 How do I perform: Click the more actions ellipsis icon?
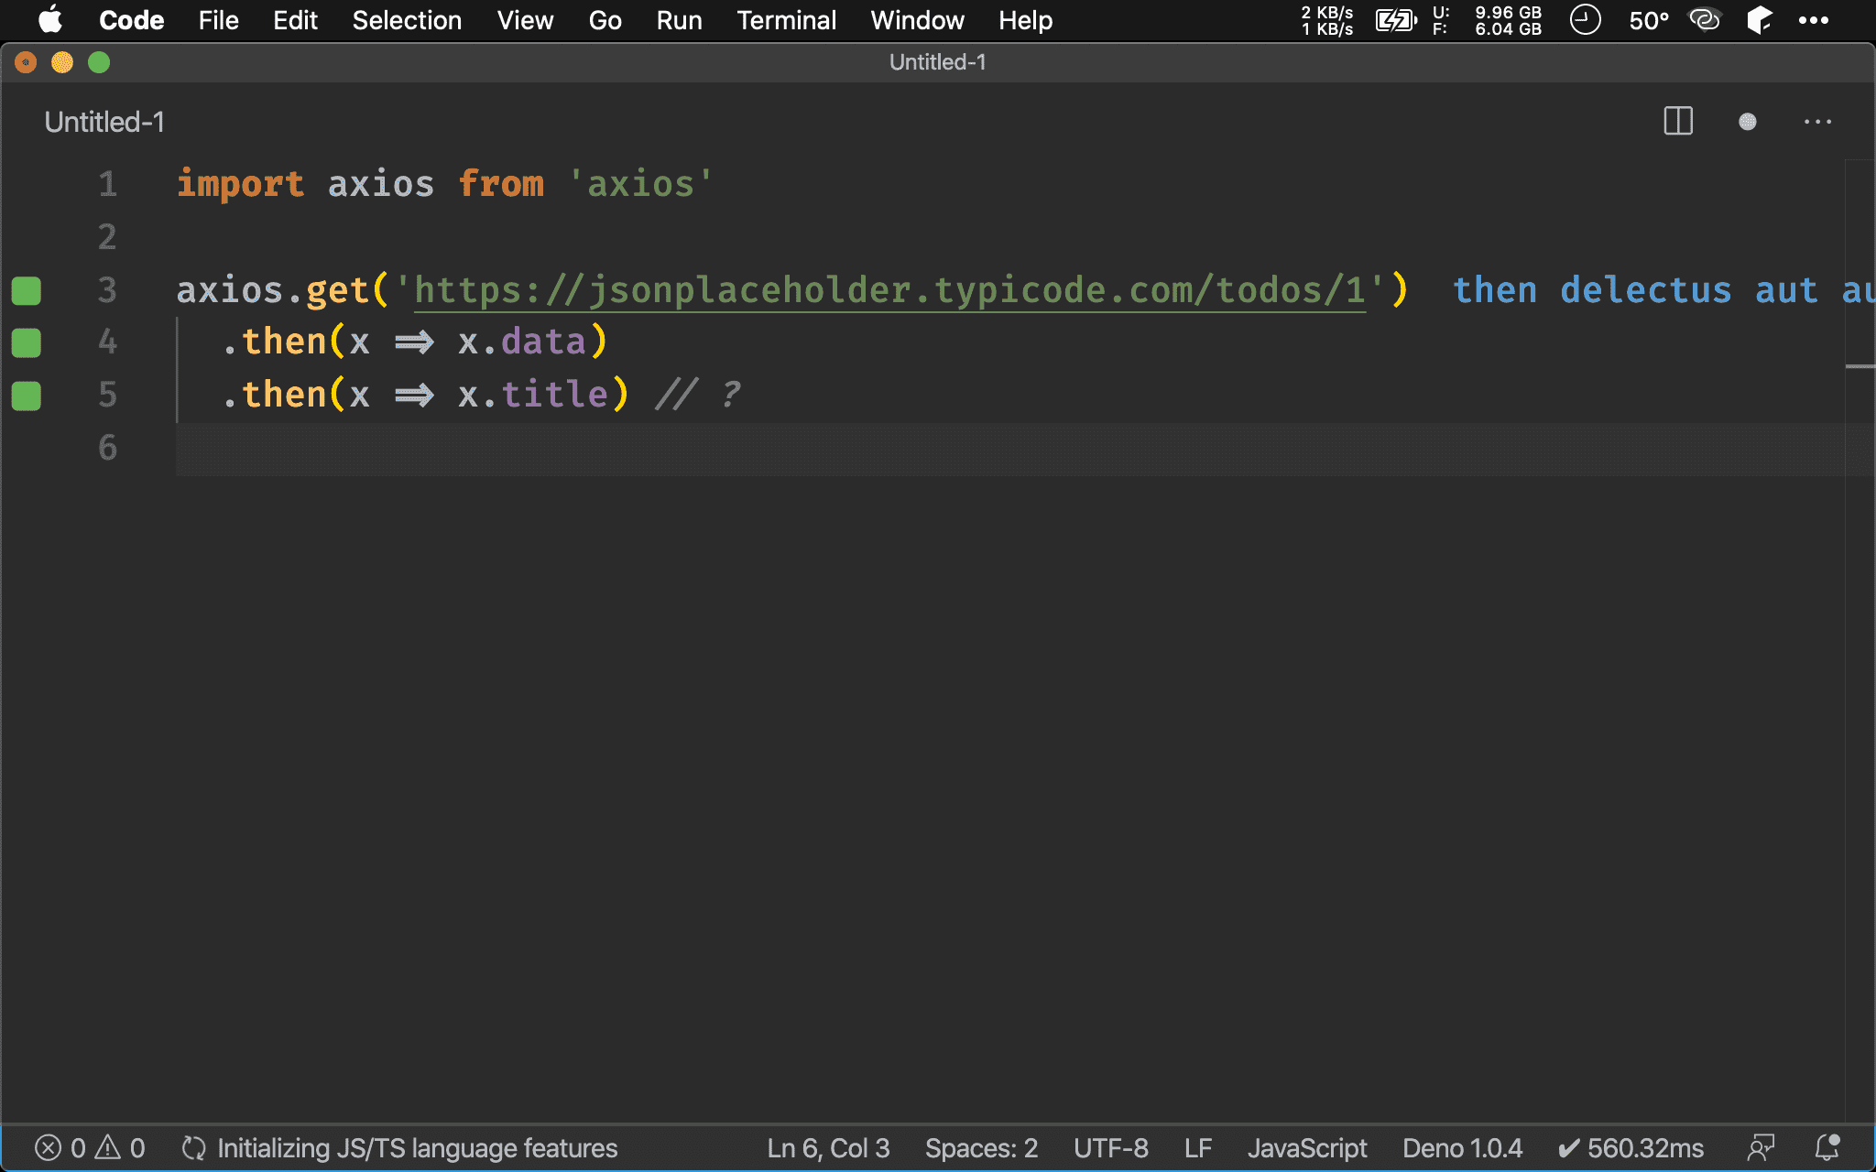(1818, 122)
